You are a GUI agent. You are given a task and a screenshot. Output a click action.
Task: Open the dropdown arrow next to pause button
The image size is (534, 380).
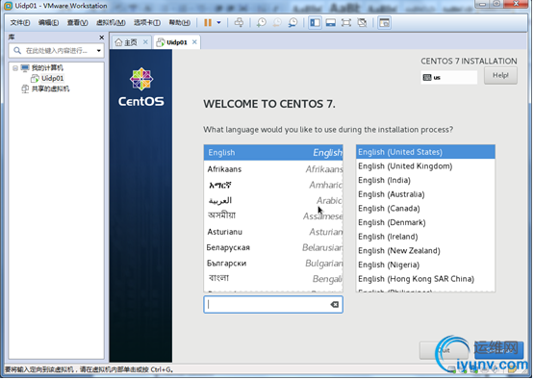[x=219, y=23]
